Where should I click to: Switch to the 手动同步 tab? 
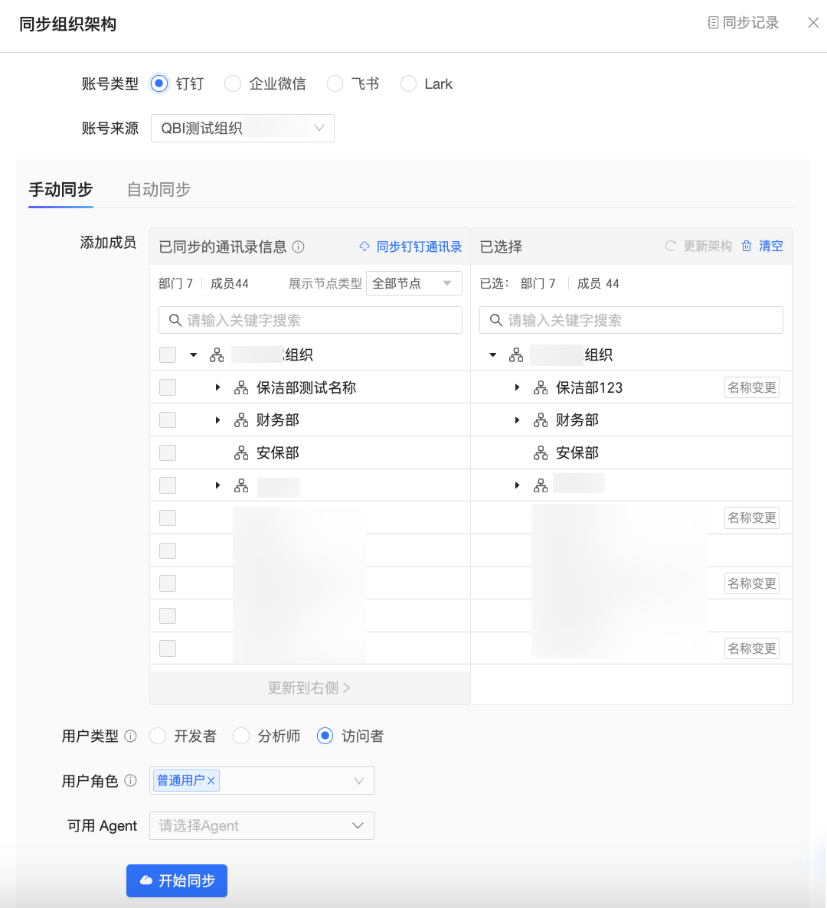pos(60,189)
